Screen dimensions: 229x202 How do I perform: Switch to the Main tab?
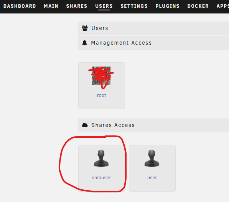[x=51, y=6]
